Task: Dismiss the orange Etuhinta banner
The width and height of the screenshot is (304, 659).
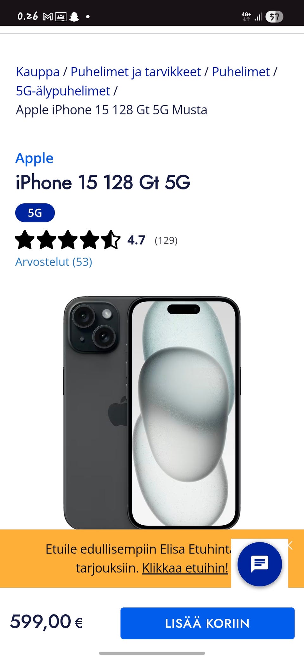Action: tap(290, 545)
